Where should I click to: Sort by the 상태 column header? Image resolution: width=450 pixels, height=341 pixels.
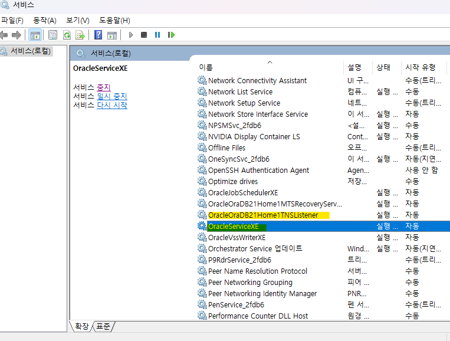pos(386,67)
